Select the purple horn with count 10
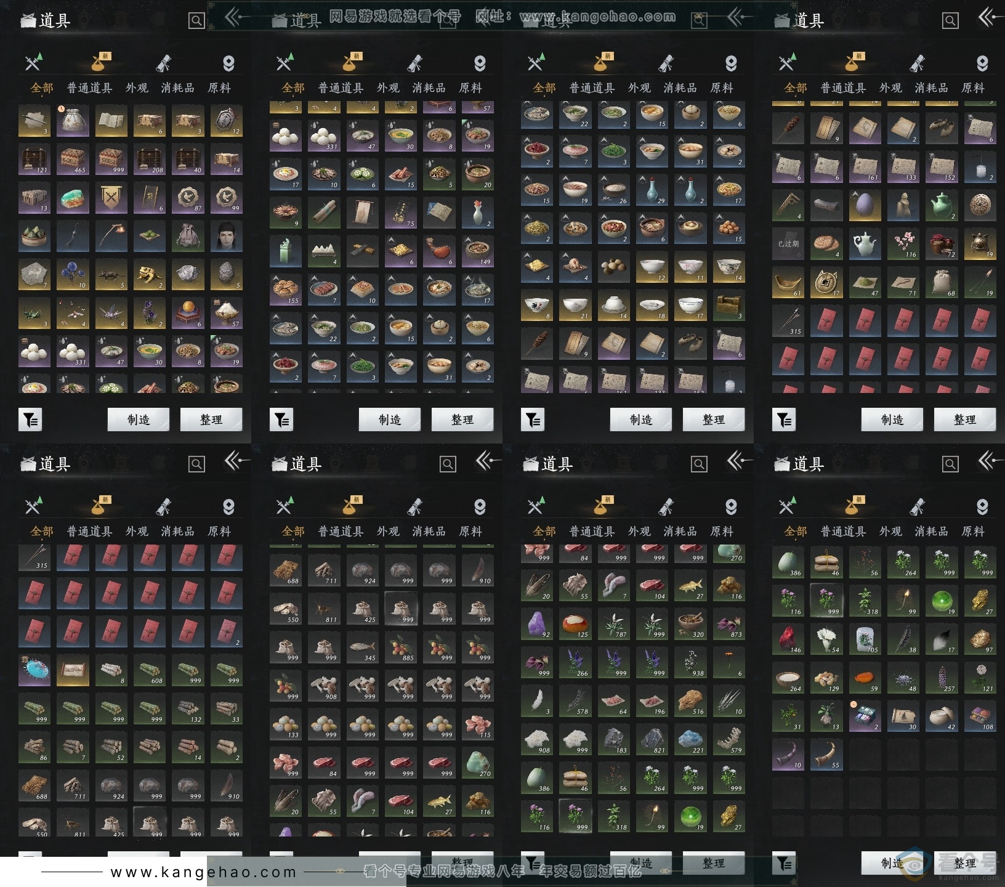The height and width of the screenshot is (887, 1005). point(788,755)
